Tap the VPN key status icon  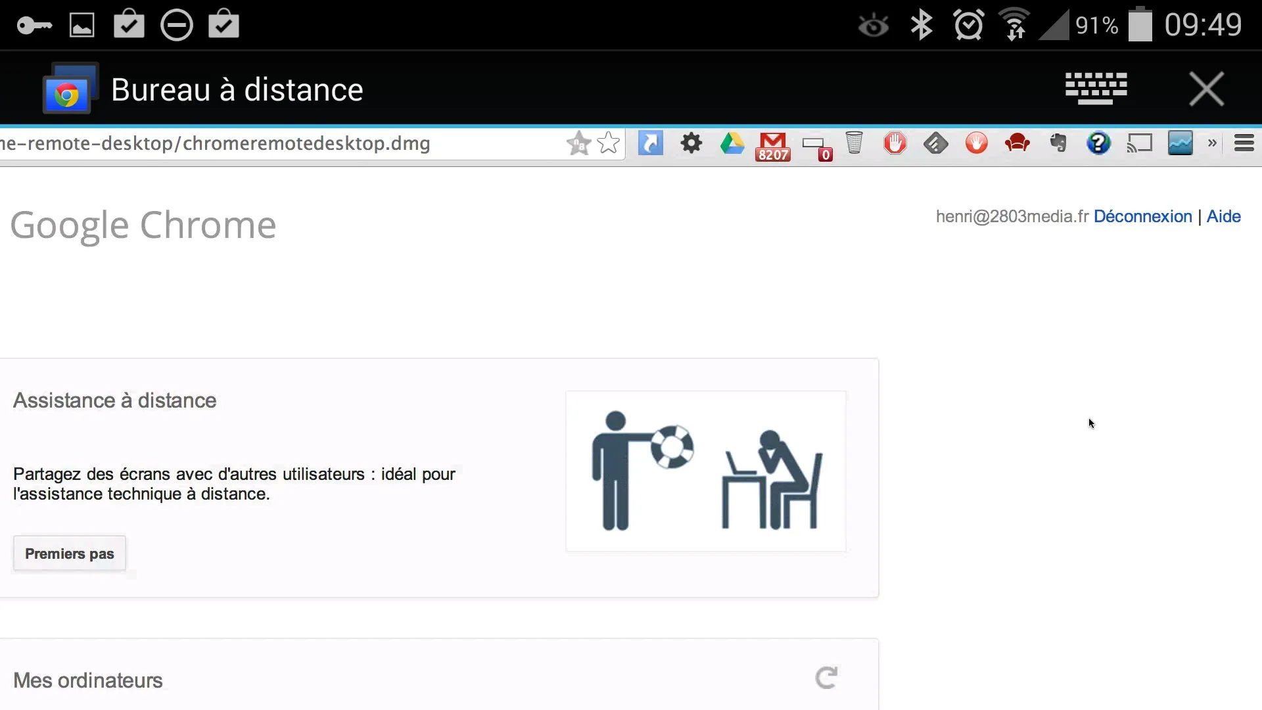[34, 26]
